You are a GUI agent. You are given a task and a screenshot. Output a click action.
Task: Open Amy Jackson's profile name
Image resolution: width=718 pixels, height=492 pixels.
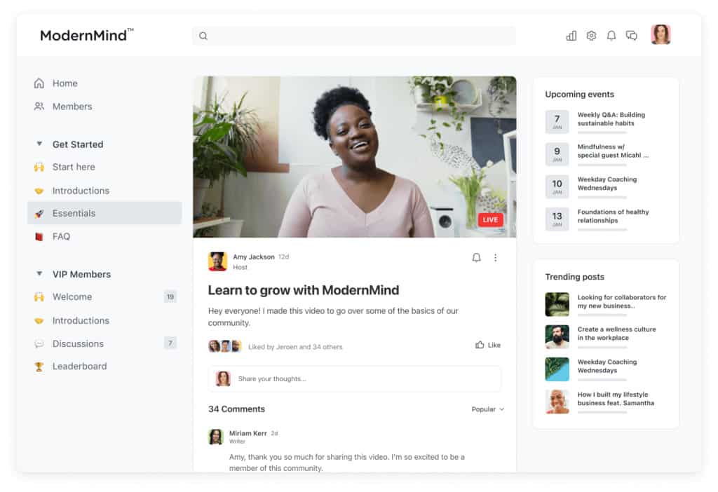click(254, 257)
